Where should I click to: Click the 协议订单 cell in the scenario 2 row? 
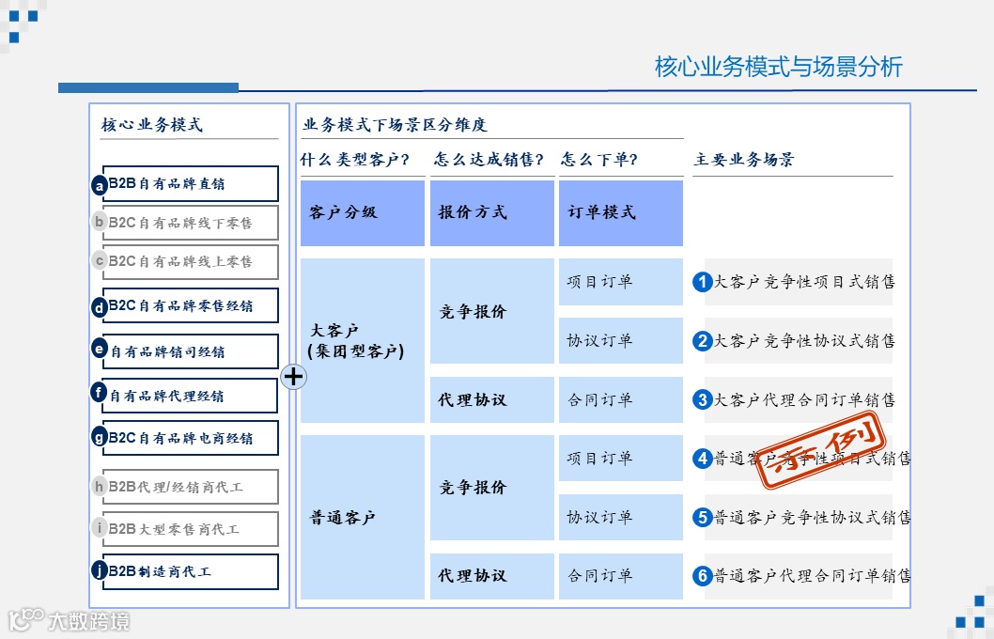[621, 340]
